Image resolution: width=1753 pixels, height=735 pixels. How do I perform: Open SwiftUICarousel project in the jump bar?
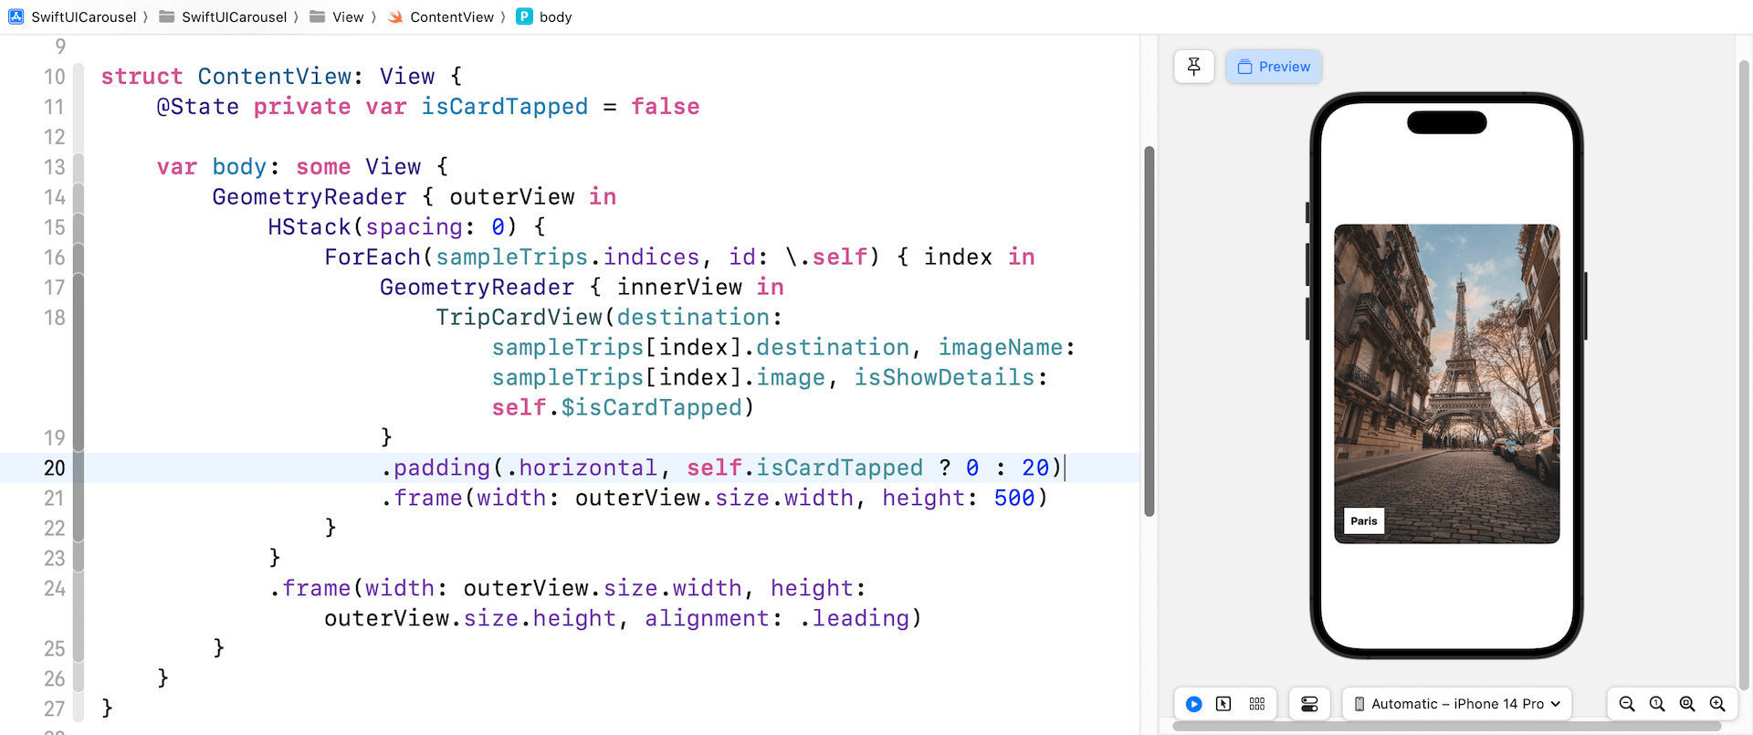(x=83, y=16)
